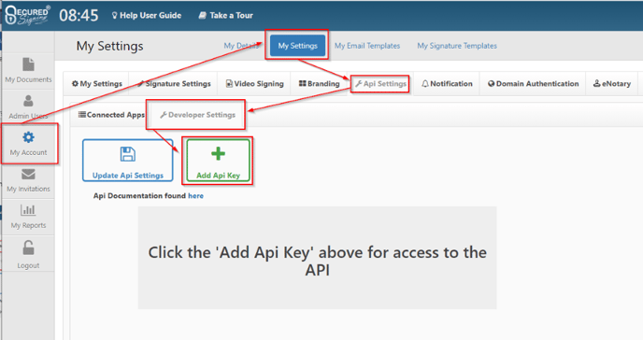Open Video Signing tab
The height and width of the screenshot is (340, 643).
coord(254,83)
